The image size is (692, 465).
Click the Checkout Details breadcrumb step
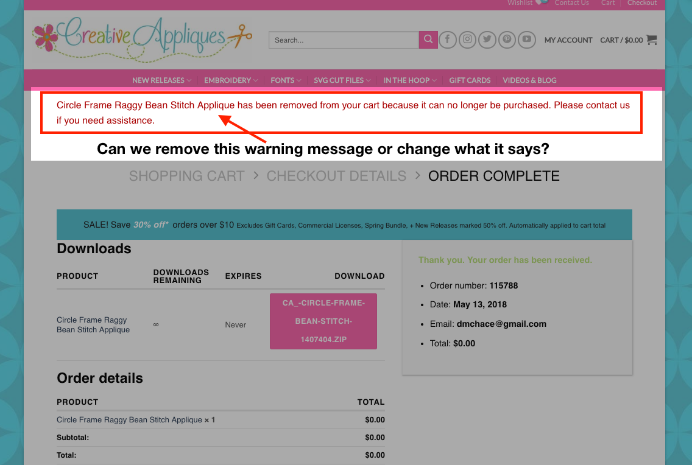(336, 176)
